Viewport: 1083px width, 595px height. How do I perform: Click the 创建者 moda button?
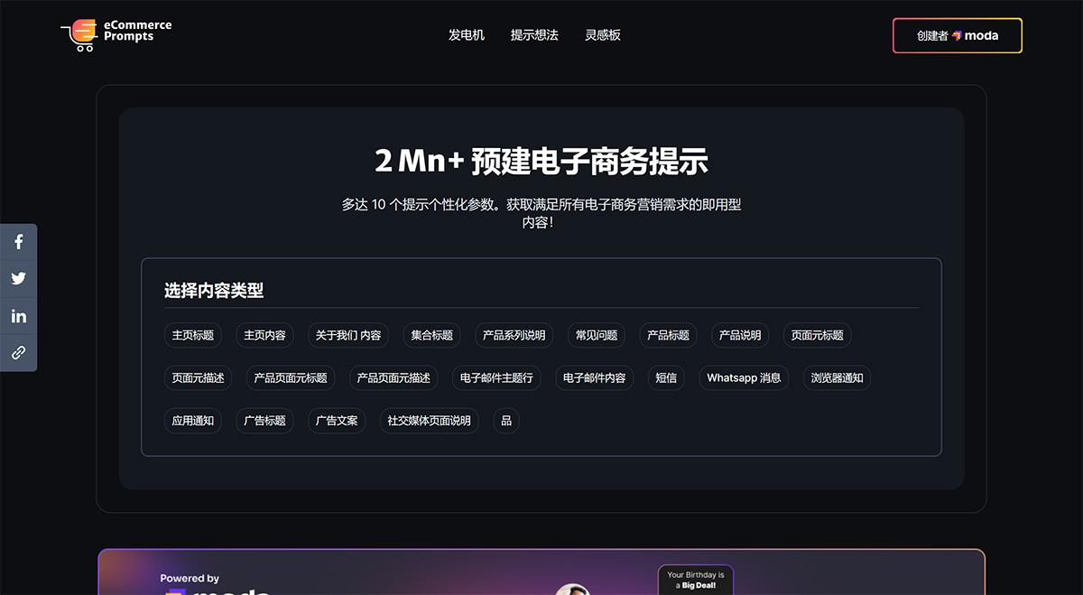tap(957, 35)
